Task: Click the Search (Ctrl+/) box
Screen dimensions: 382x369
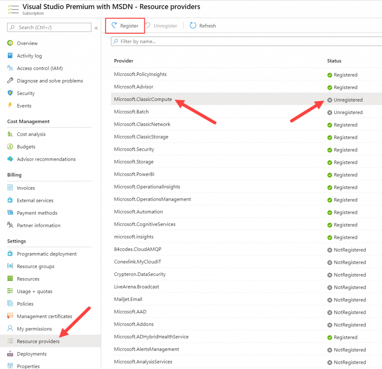Action: click(x=49, y=27)
